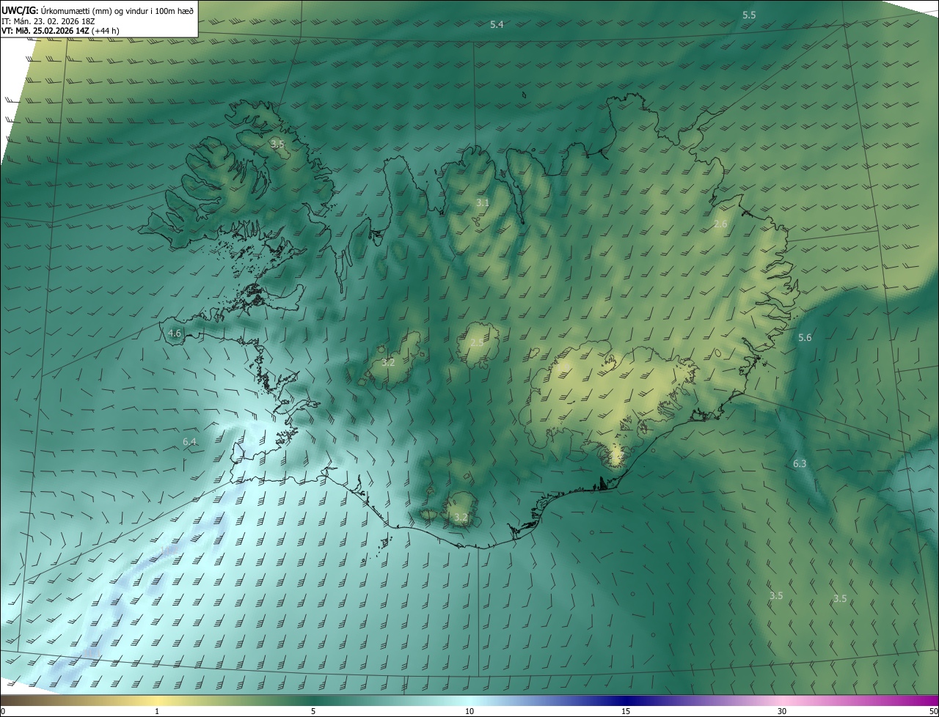Click the 6.3 value label on the map
The width and height of the screenshot is (939, 717).
click(x=800, y=463)
